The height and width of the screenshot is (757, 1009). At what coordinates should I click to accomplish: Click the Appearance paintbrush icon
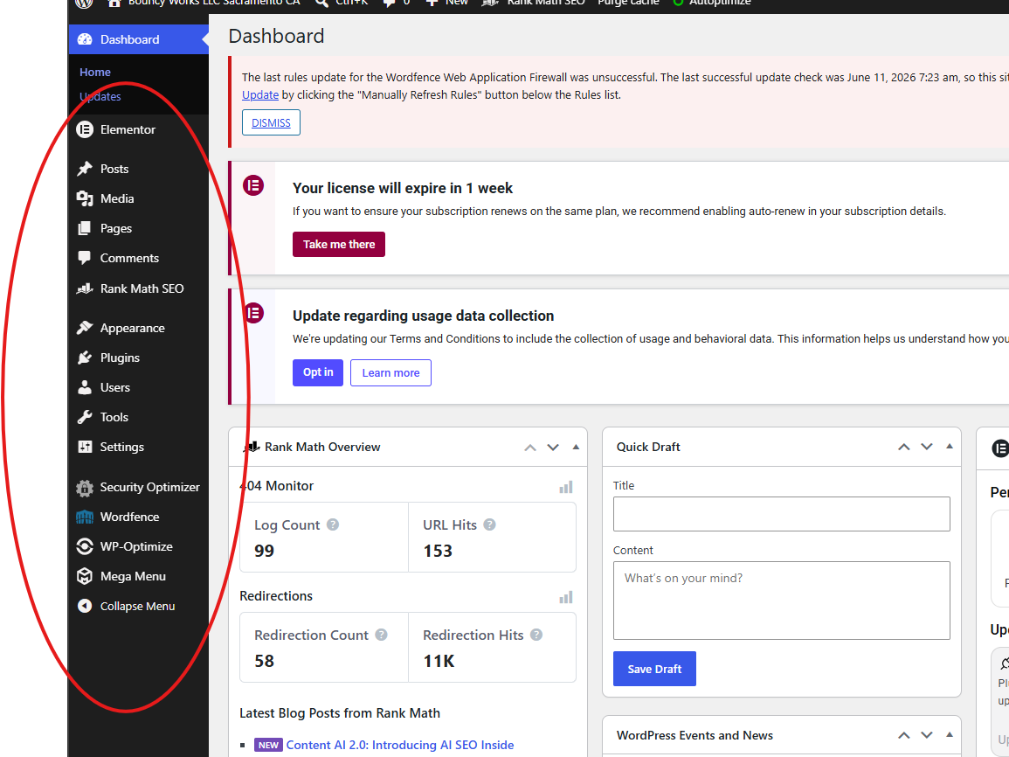click(x=85, y=328)
